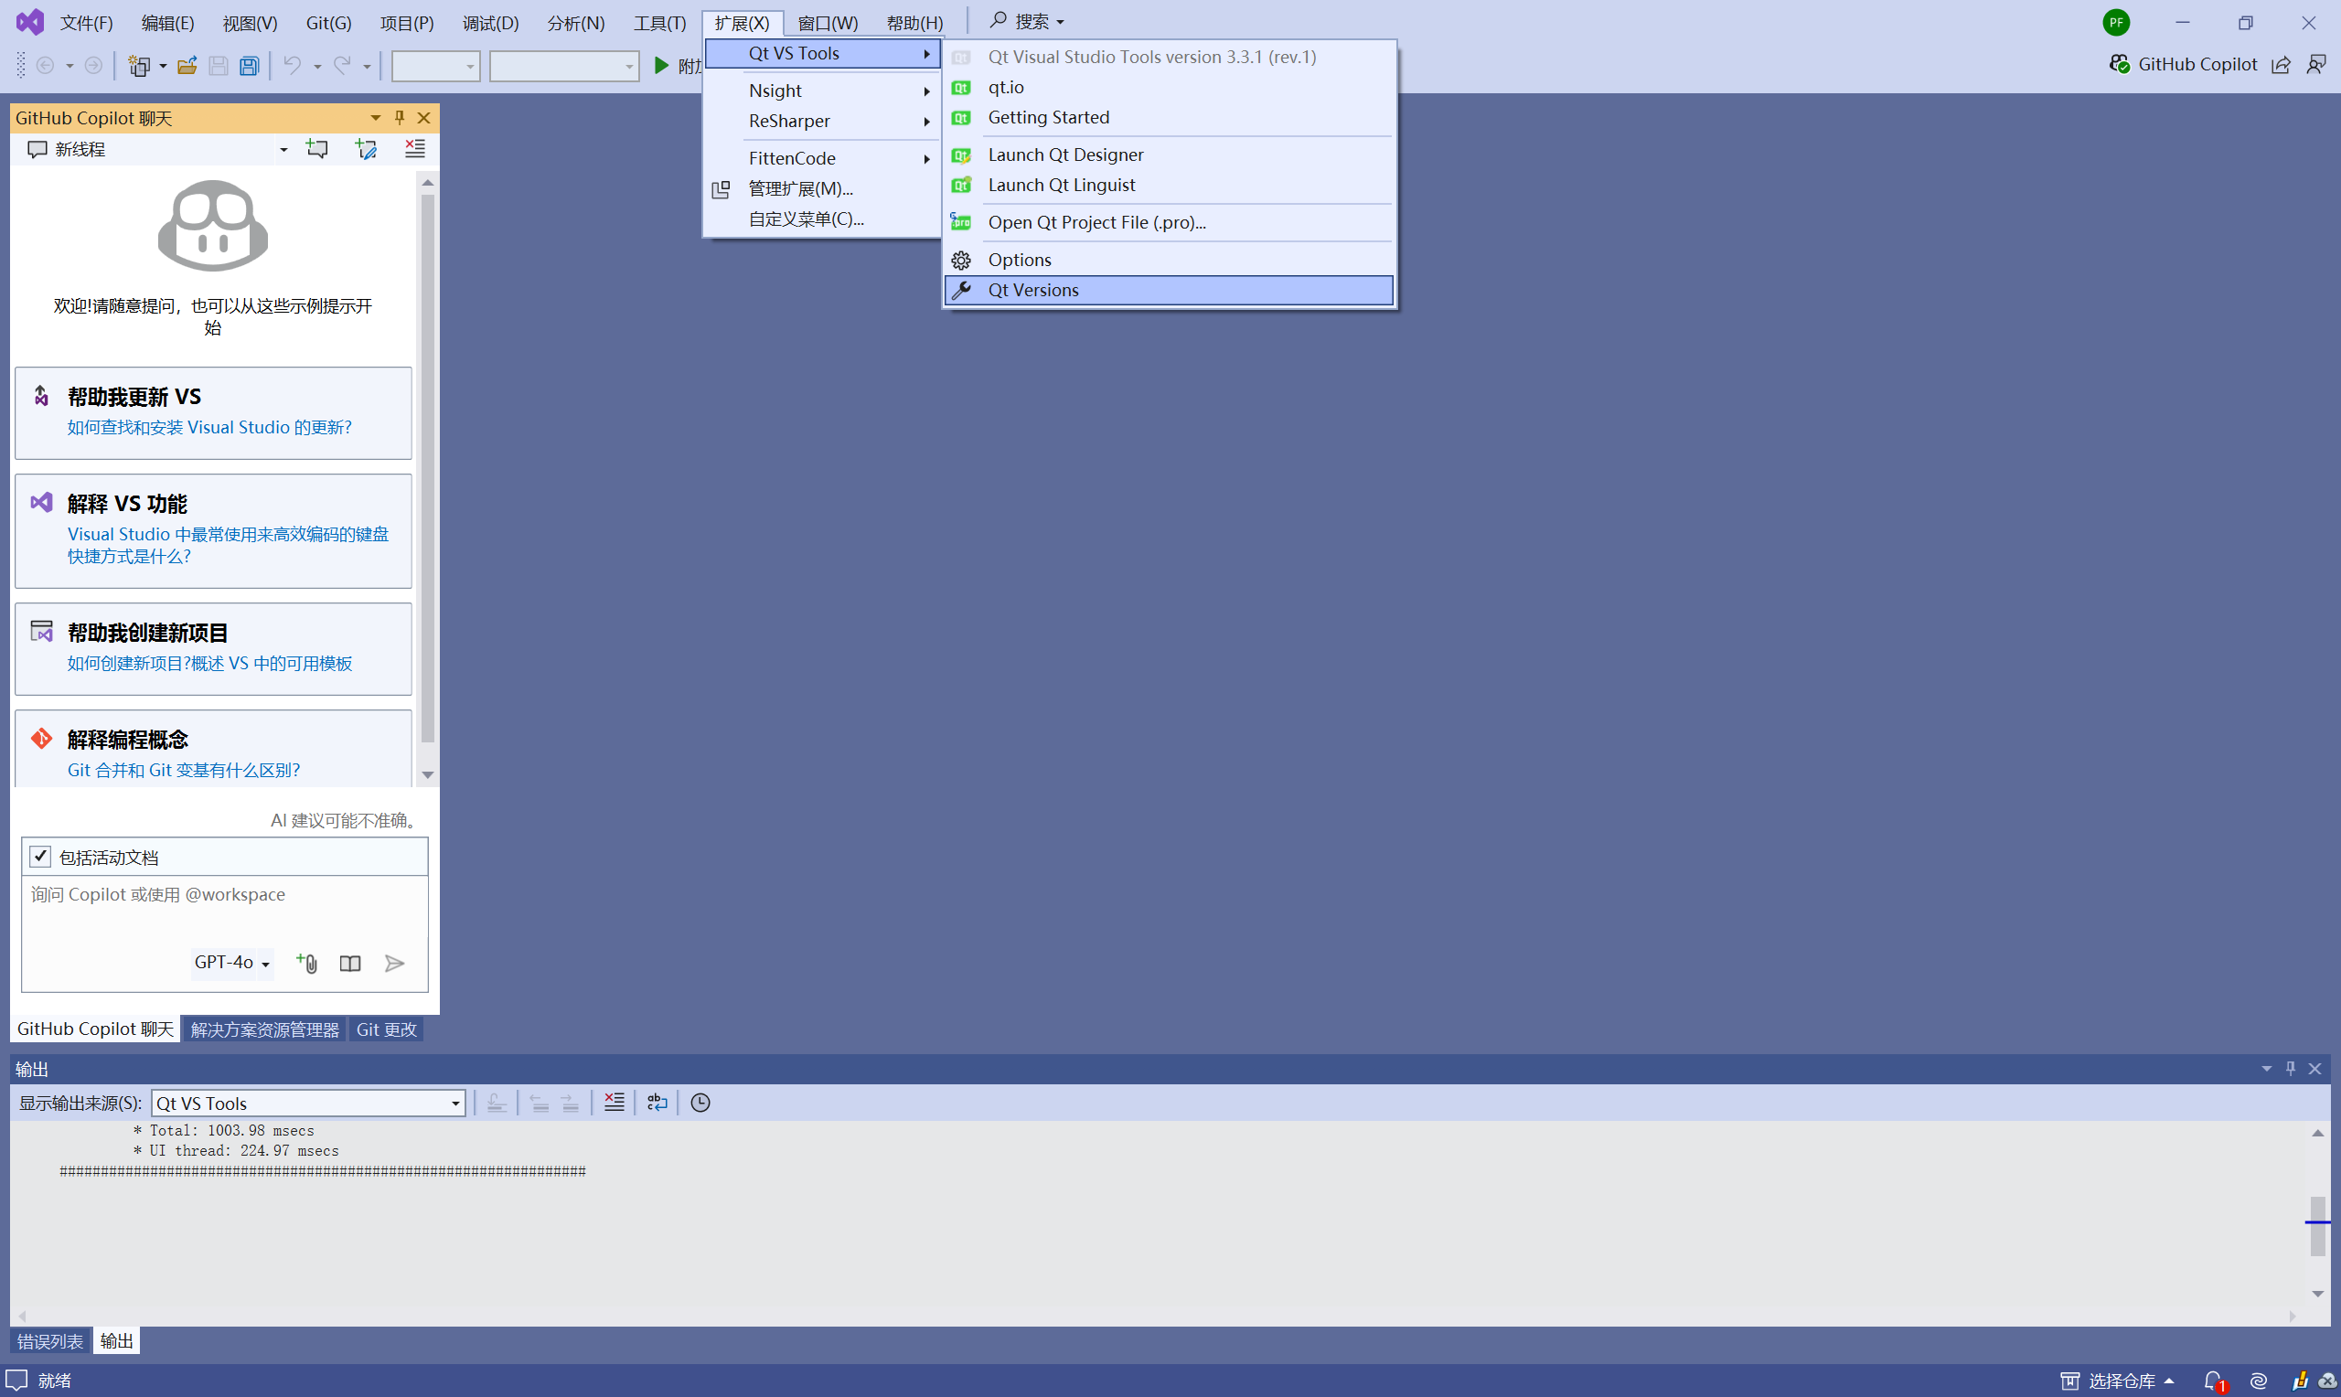This screenshot has height=1397, width=2341.
Task: Click the output timestamp clock icon
Action: point(700,1103)
